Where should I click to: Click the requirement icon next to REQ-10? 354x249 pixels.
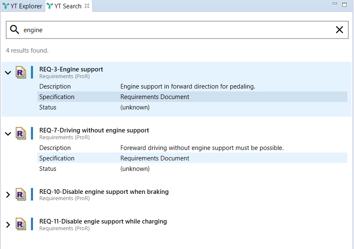21,194
